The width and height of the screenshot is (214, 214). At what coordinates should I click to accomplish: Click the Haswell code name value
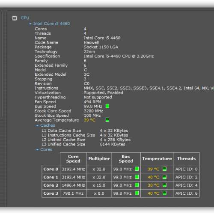click(91, 42)
